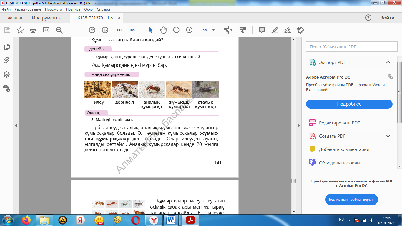Click the Подробнее button
Screen dimensions: 402x226
click(x=349, y=104)
